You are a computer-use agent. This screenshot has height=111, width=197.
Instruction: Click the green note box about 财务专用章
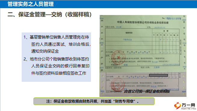[x=94, y=101]
